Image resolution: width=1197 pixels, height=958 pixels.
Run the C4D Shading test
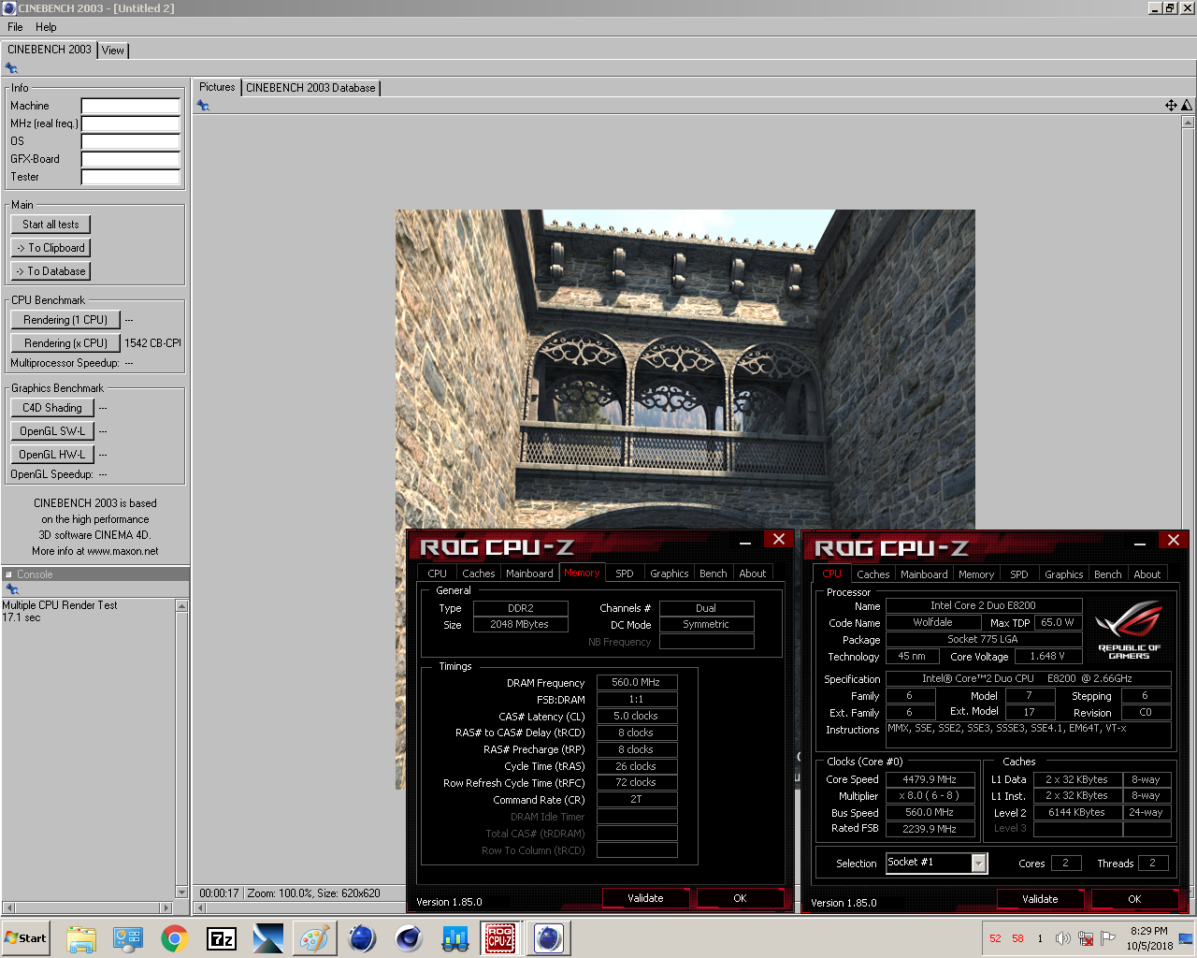point(52,408)
